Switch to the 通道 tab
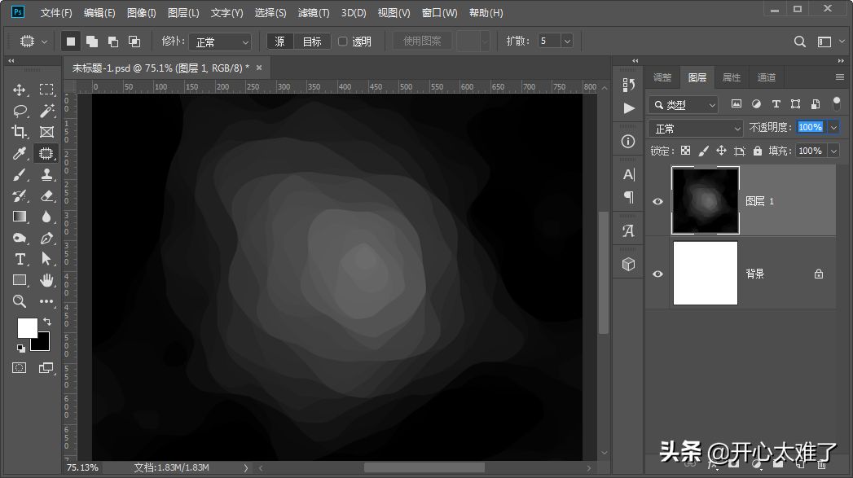 tap(766, 77)
